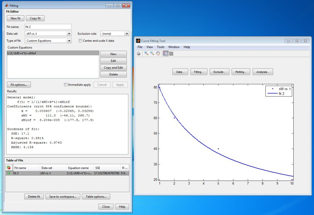Click the Apply button
Viewport: 314px width, 215px height.
click(x=120, y=85)
